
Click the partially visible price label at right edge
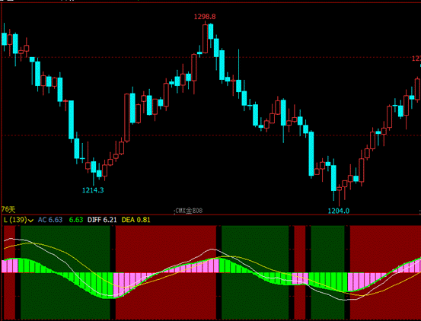tap(416, 59)
